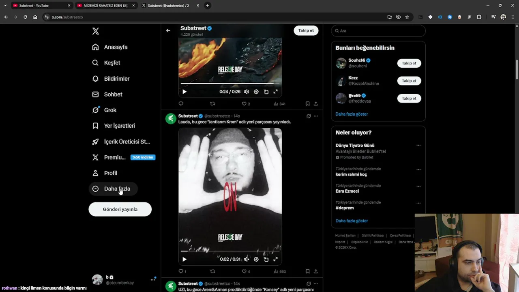Like the Lauda post with 4 likes
519x292 pixels.
tap(246, 271)
